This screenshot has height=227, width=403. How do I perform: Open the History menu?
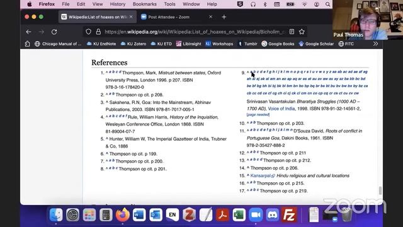118,4
